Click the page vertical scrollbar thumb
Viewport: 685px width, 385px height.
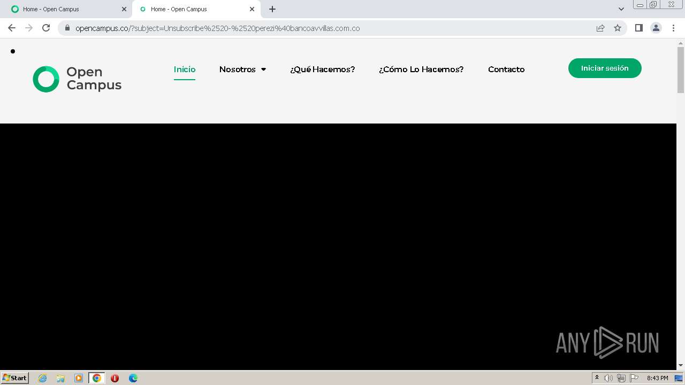pos(681,70)
